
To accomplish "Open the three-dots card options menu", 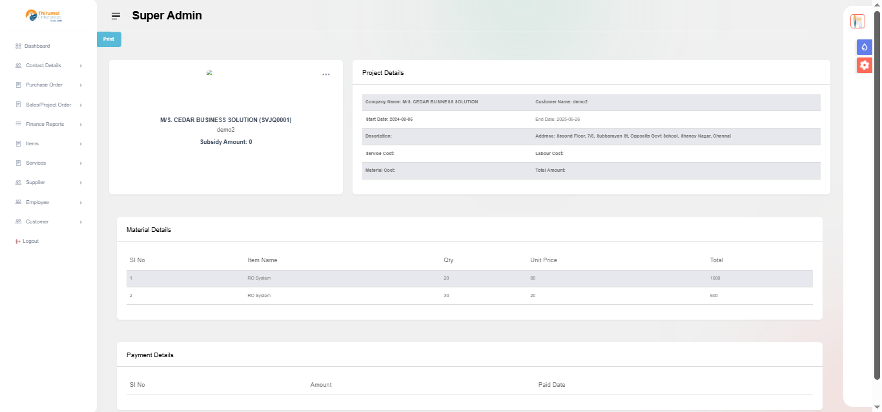I will [326, 75].
